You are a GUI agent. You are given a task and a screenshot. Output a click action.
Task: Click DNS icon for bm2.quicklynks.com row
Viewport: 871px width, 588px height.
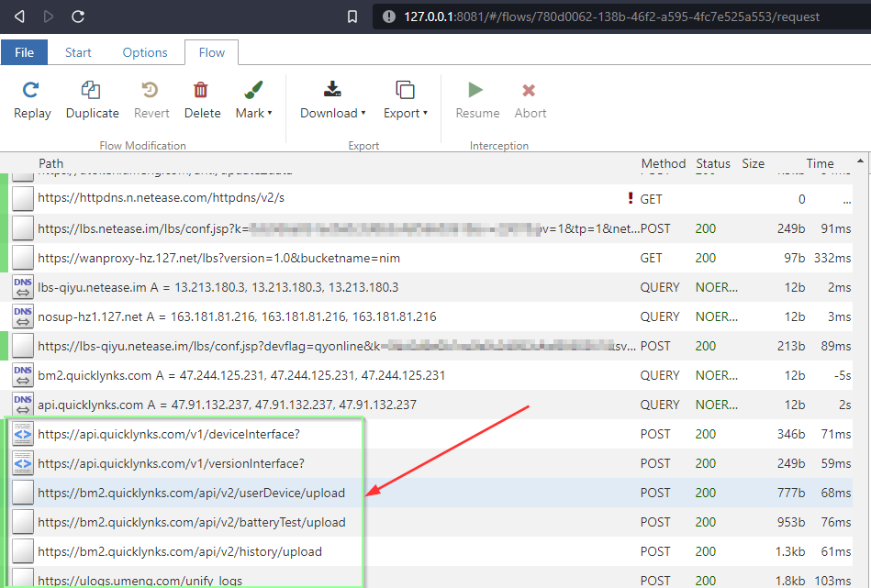pyautogui.click(x=23, y=375)
